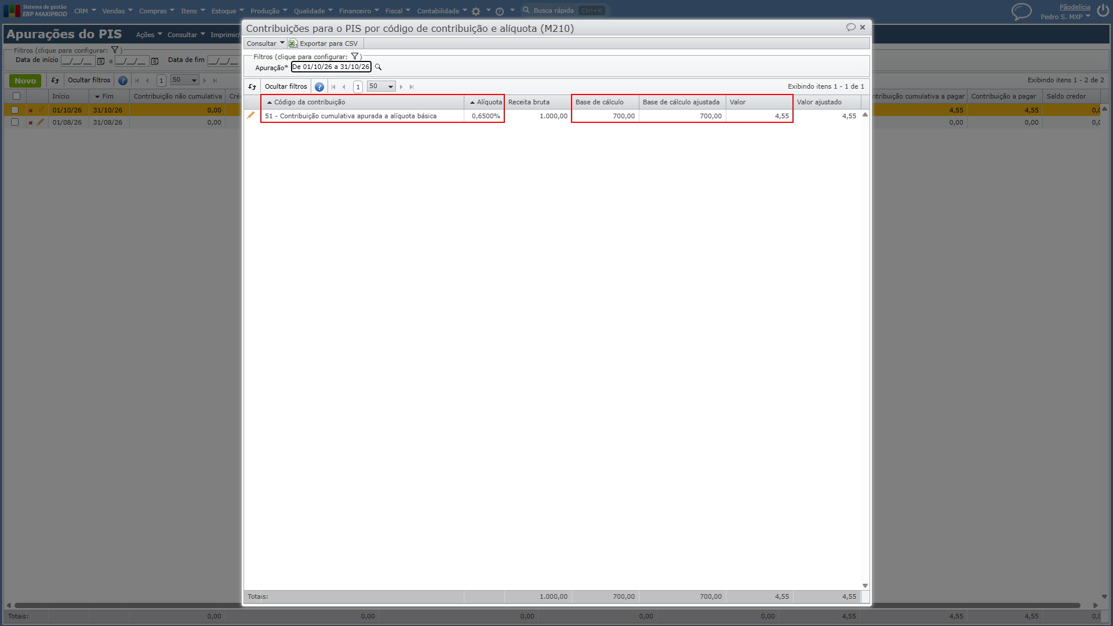This screenshot has width=1113, height=626.
Task: Open the Estoque menu
Action: click(x=227, y=11)
